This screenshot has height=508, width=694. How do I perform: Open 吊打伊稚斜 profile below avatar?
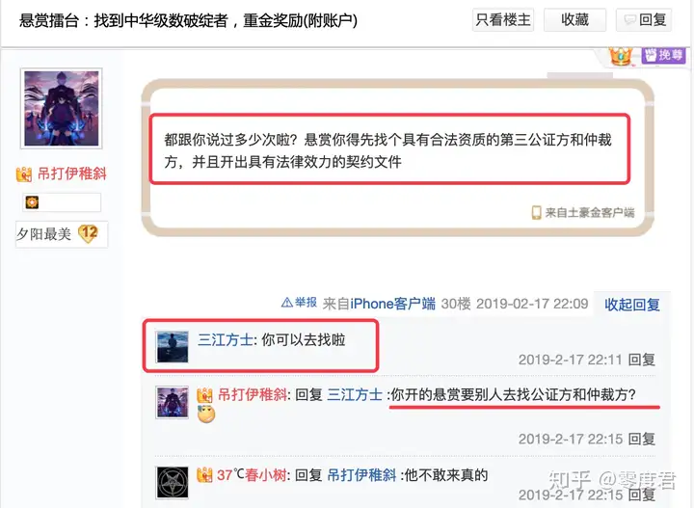point(71,174)
